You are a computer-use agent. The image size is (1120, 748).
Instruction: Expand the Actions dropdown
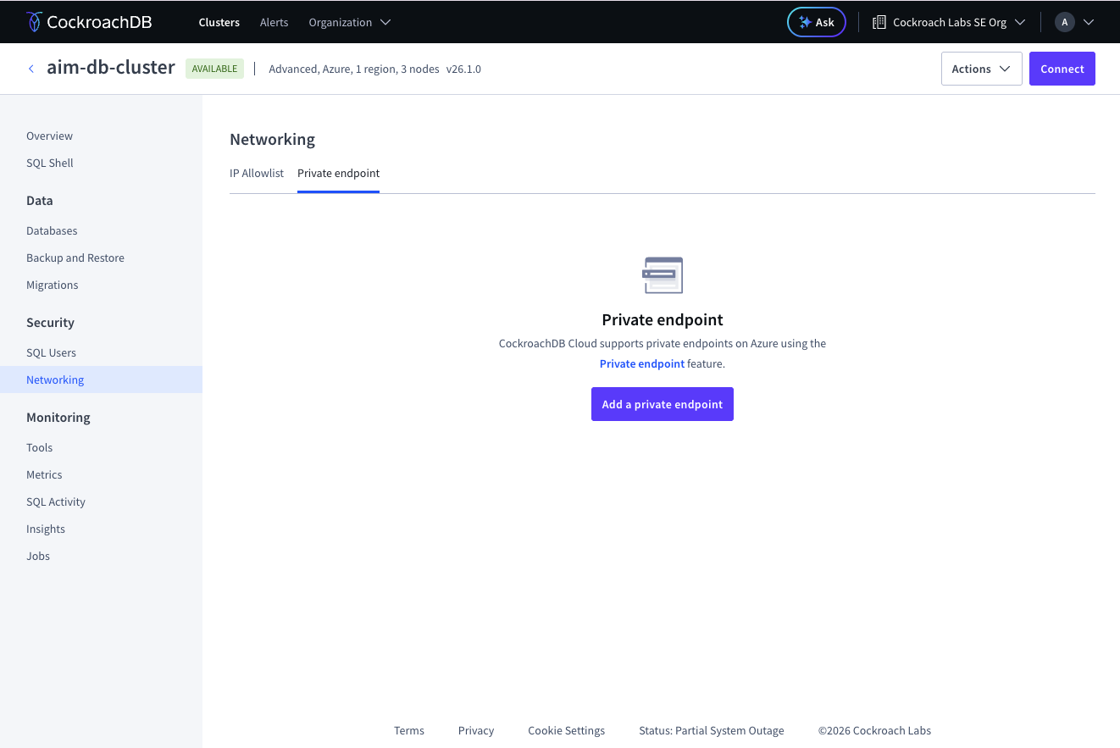click(x=981, y=69)
